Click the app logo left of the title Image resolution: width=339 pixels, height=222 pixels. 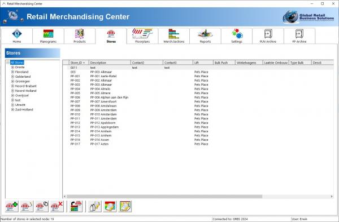(13, 17)
